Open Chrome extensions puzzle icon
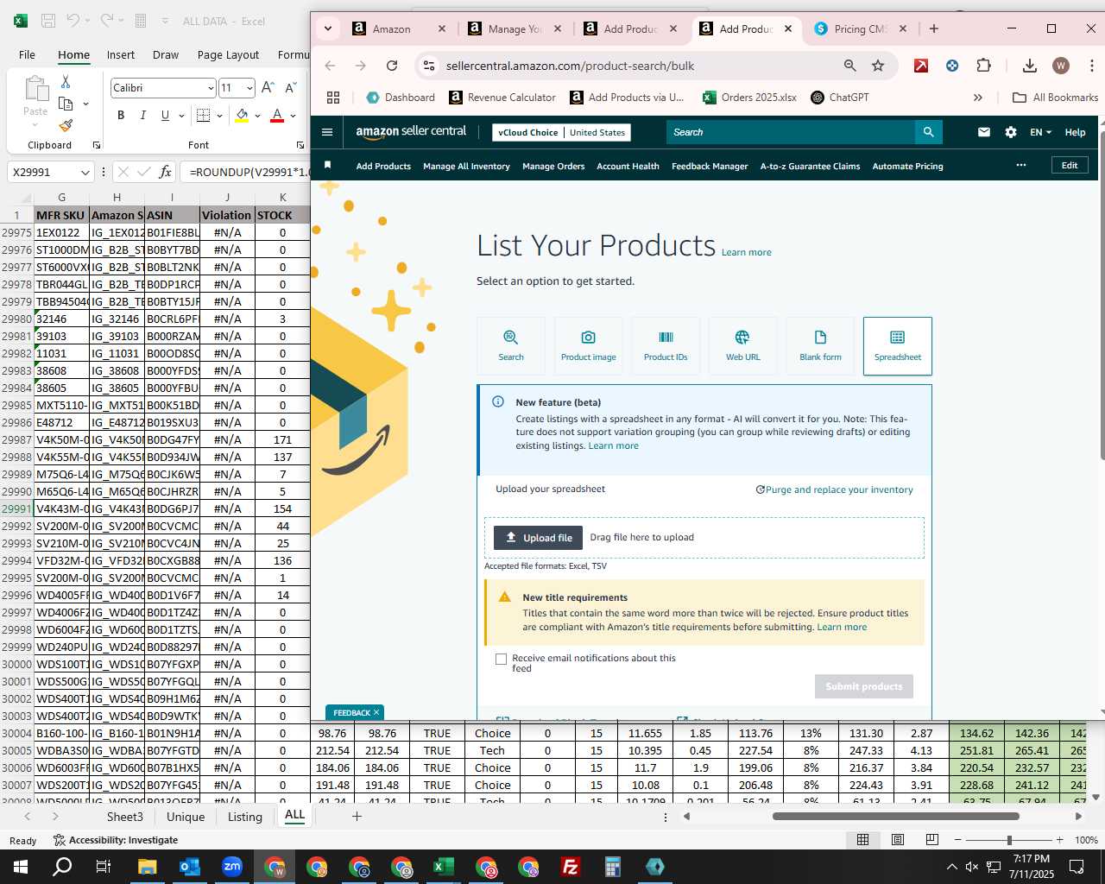The height and width of the screenshot is (884, 1105). 983,66
